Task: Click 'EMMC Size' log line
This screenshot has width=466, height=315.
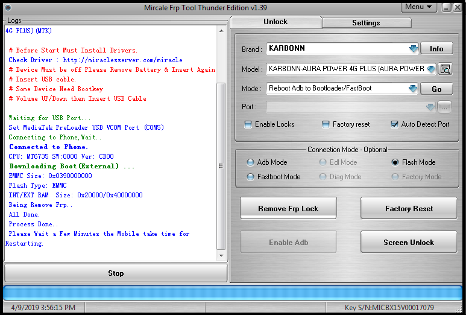Action: click(50, 176)
